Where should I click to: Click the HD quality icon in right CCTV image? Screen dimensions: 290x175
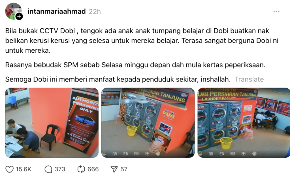click(x=233, y=154)
